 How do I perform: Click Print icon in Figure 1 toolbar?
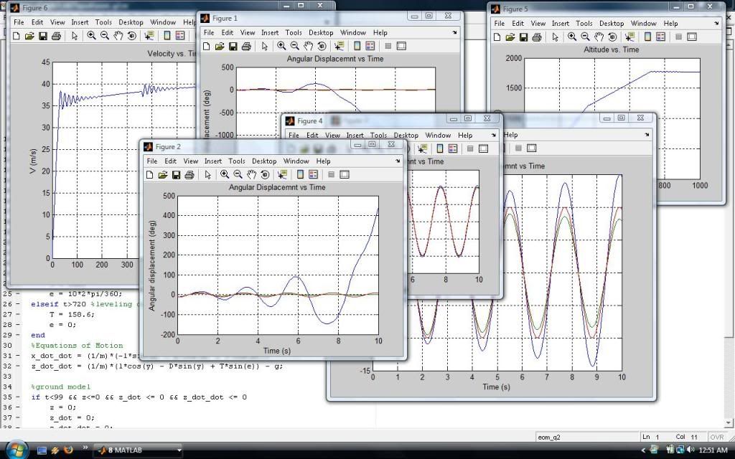[x=246, y=47]
